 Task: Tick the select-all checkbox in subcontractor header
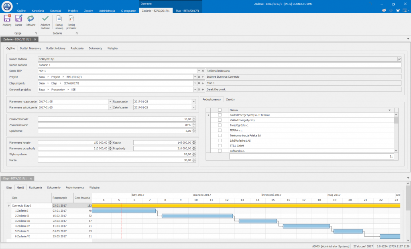pyautogui.click(x=220, y=110)
